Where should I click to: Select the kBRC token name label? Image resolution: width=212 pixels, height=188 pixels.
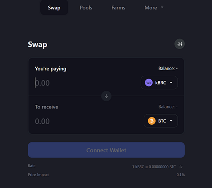coord(161,83)
